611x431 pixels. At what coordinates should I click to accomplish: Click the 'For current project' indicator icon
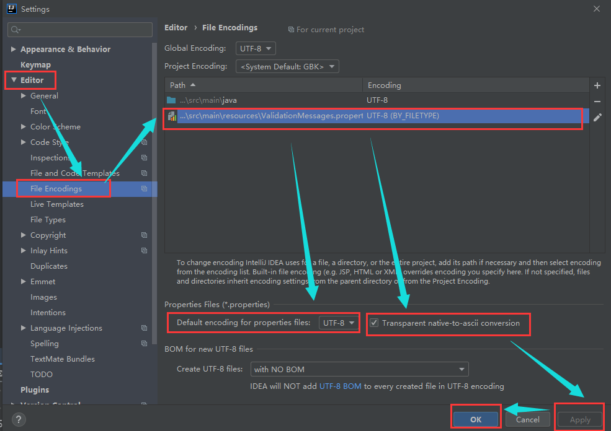(290, 29)
